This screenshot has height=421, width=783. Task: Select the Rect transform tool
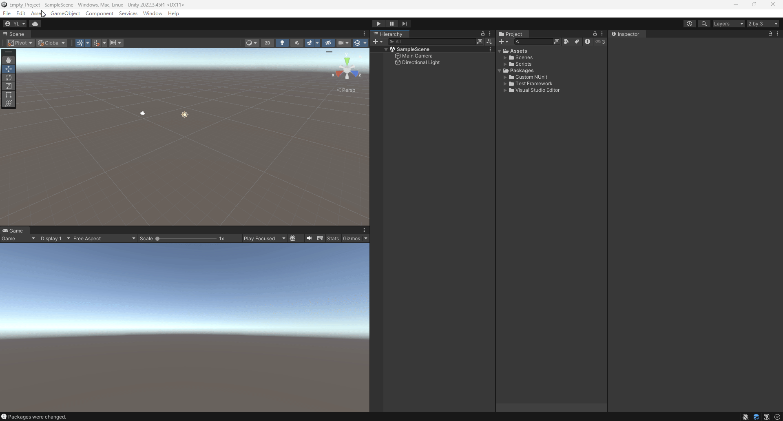(9, 95)
